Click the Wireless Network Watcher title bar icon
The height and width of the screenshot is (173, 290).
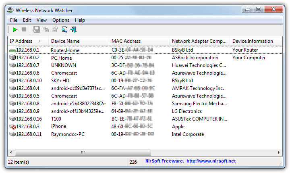10,10
